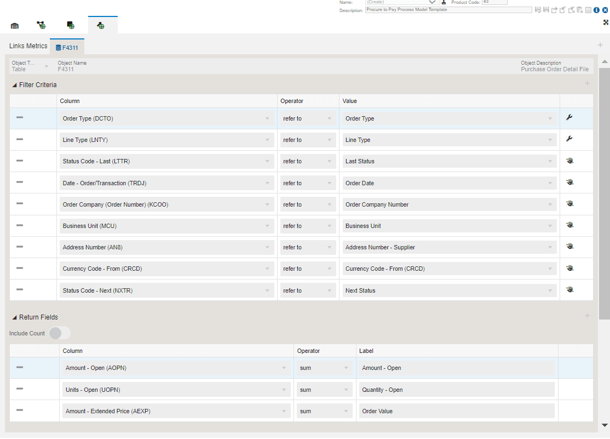
Task: Click the globe icon in Order Date row
Action: click(570, 182)
